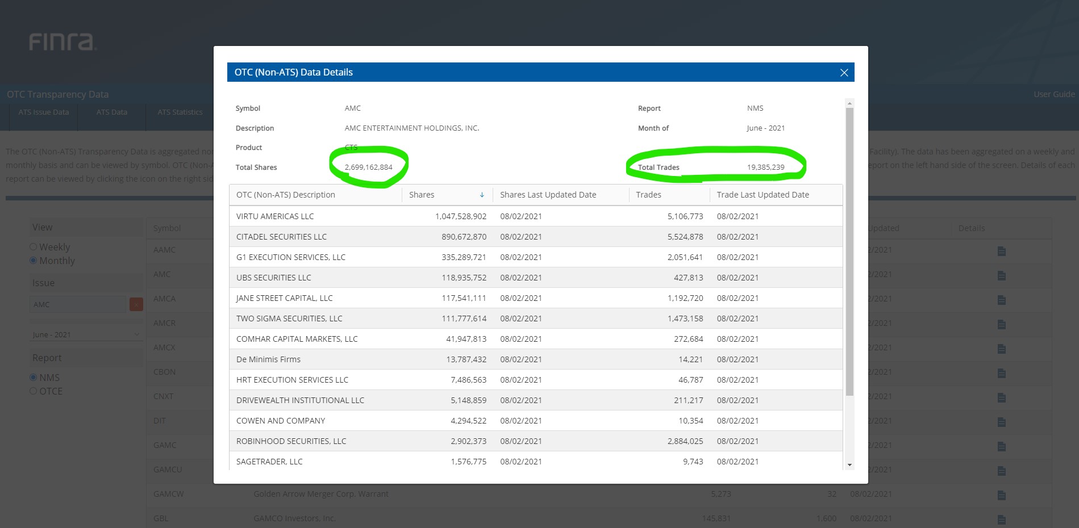Click OTC Transparency Data heading
This screenshot has height=528, width=1079.
57,94
